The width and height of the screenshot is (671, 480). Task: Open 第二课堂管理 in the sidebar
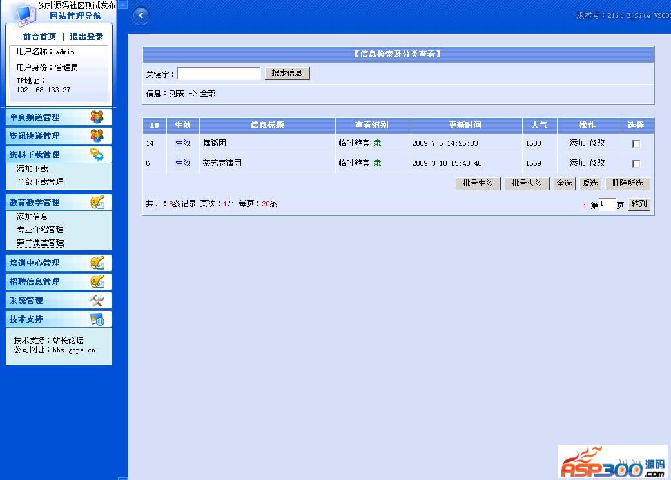click(x=40, y=243)
